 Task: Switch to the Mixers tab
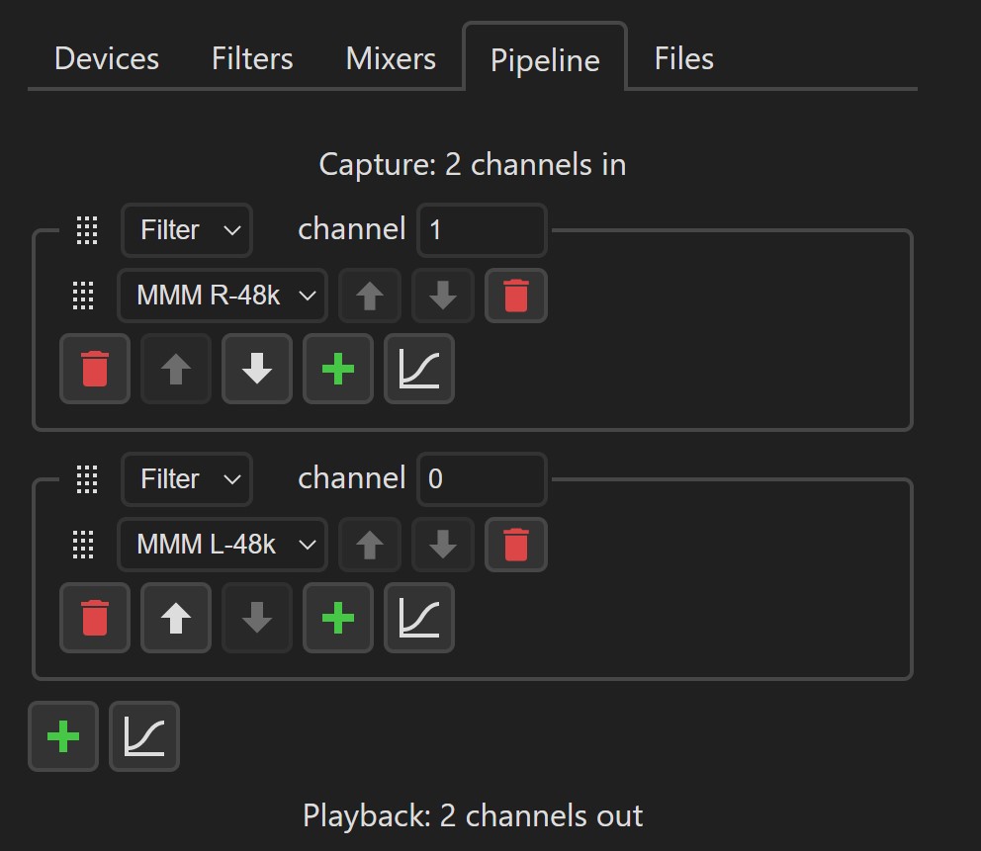click(391, 58)
